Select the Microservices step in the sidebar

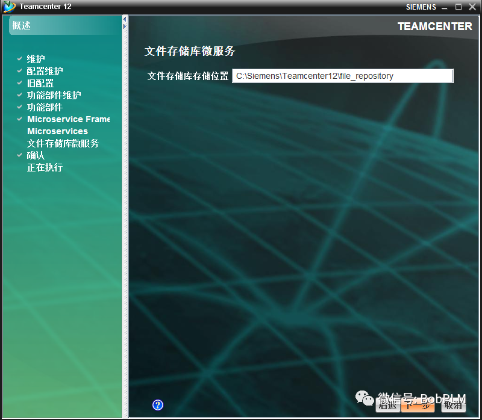(57, 131)
